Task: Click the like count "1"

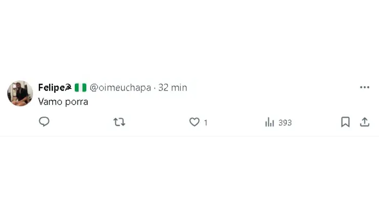Action: pyautogui.click(x=206, y=122)
